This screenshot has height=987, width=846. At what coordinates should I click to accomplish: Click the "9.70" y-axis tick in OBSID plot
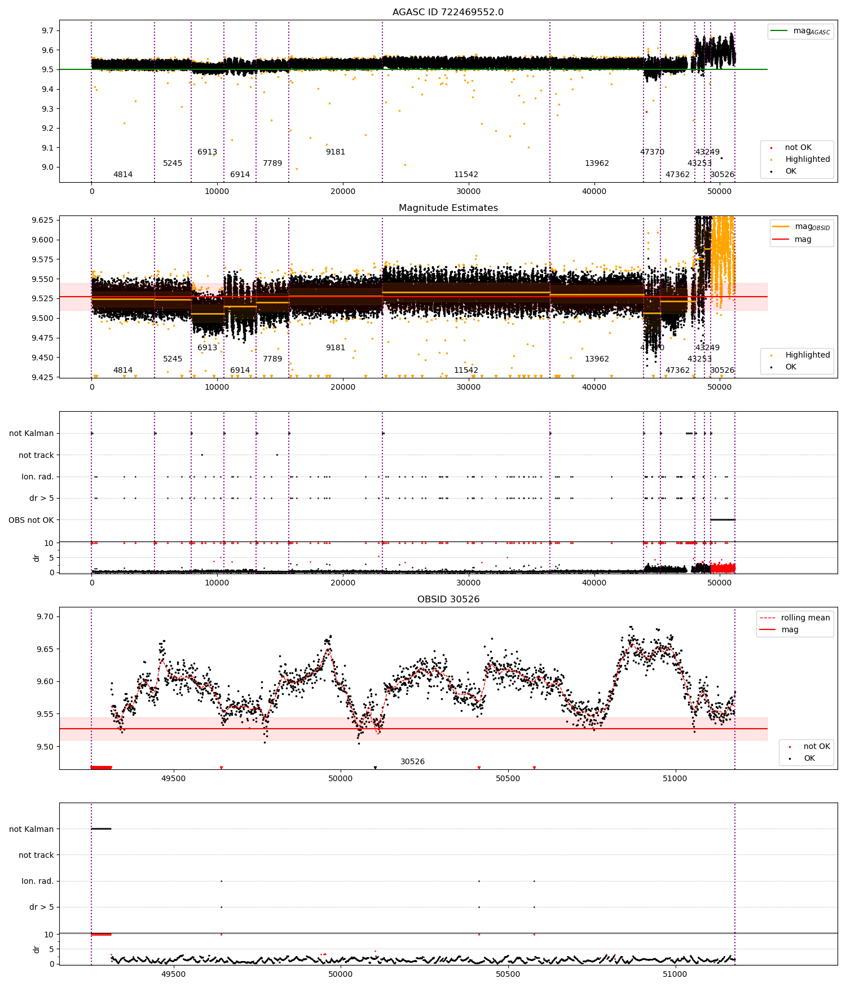coord(45,616)
